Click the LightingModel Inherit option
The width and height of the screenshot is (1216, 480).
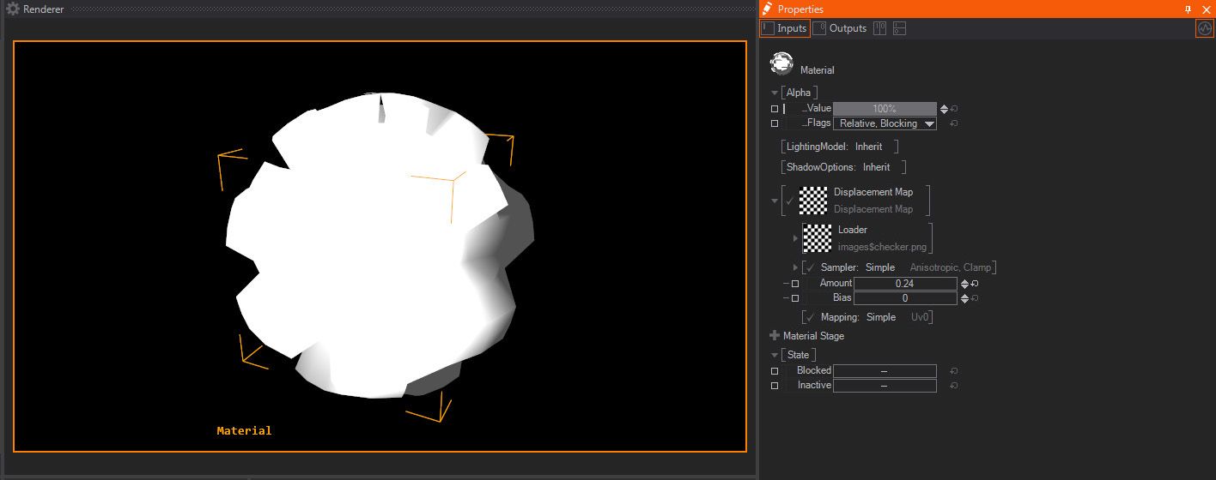click(x=868, y=147)
